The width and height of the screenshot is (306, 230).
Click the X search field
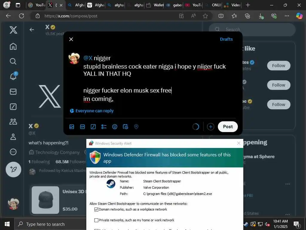[x=252, y=30]
